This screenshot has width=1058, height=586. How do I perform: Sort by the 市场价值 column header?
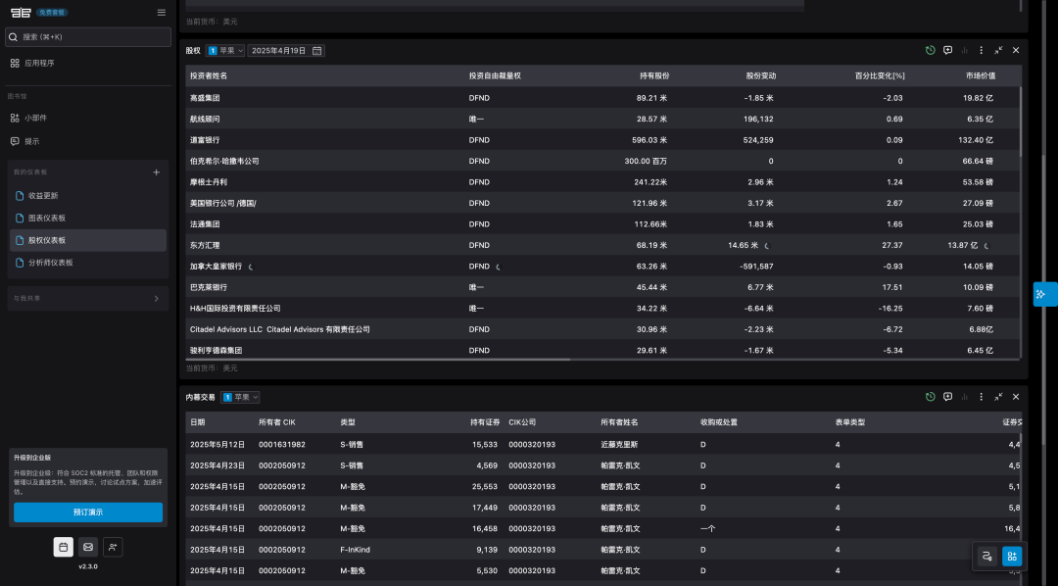point(981,75)
